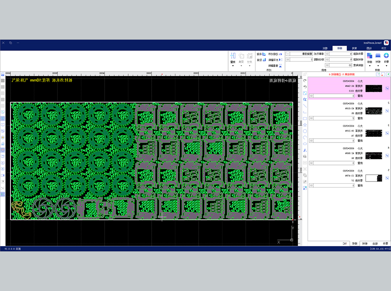This screenshot has width=391, height=291.
Task: Select the text 'A' tool
Action: (305, 150)
